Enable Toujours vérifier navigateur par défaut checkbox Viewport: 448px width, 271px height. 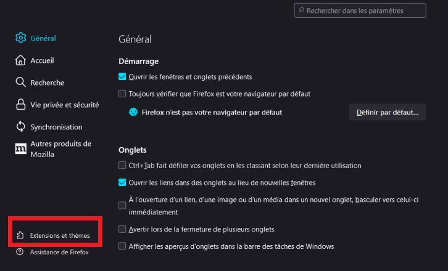pos(122,94)
